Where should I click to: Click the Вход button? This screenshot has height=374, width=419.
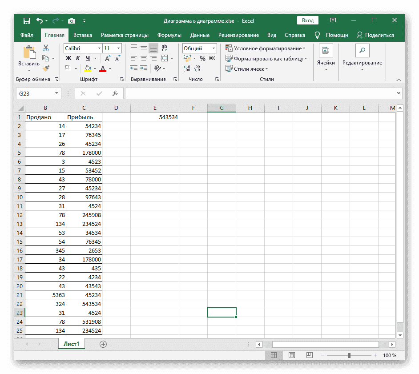[x=307, y=20]
